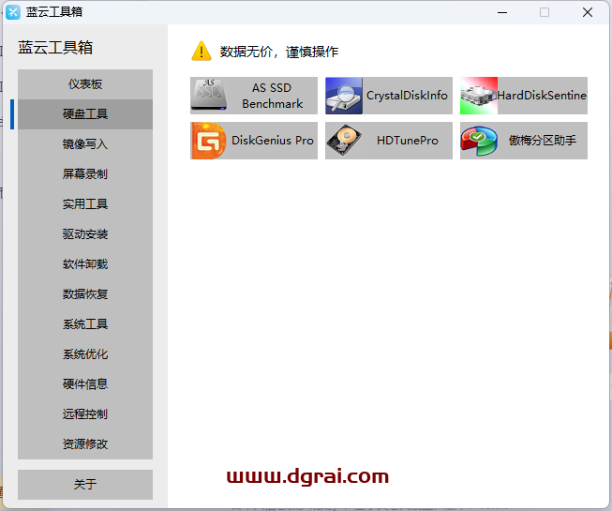The width and height of the screenshot is (612, 511).
Task: Open the 镜像写入 section
Action: click(85, 144)
